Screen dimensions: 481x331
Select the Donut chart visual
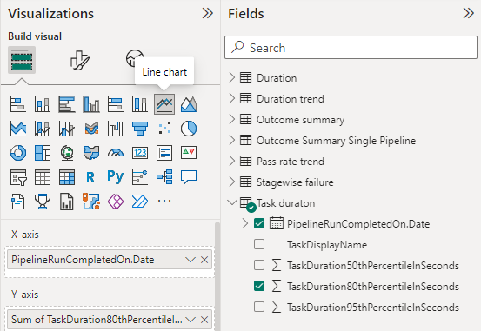pyautogui.click(x=17, y=153)
